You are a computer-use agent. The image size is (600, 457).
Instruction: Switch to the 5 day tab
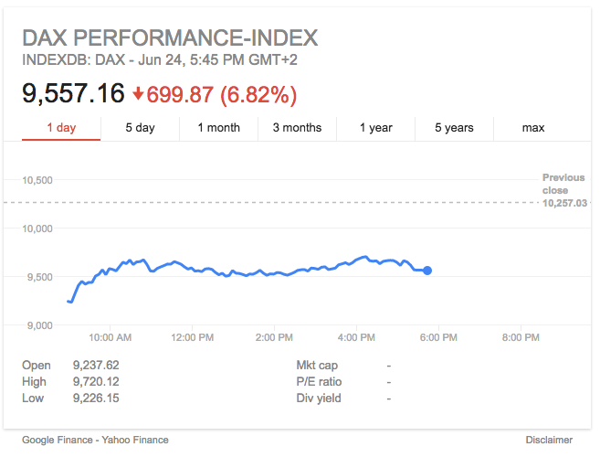pos(140,127)
